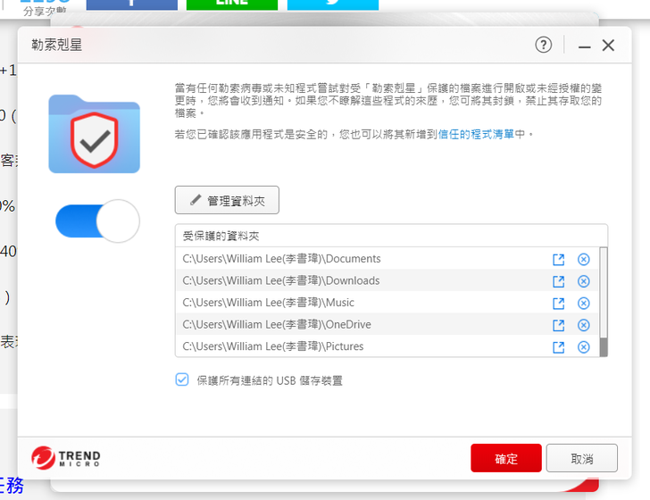Screen dimensions: 650x500
Task: Click the protected folder shield icon
Action: point(94,134)
